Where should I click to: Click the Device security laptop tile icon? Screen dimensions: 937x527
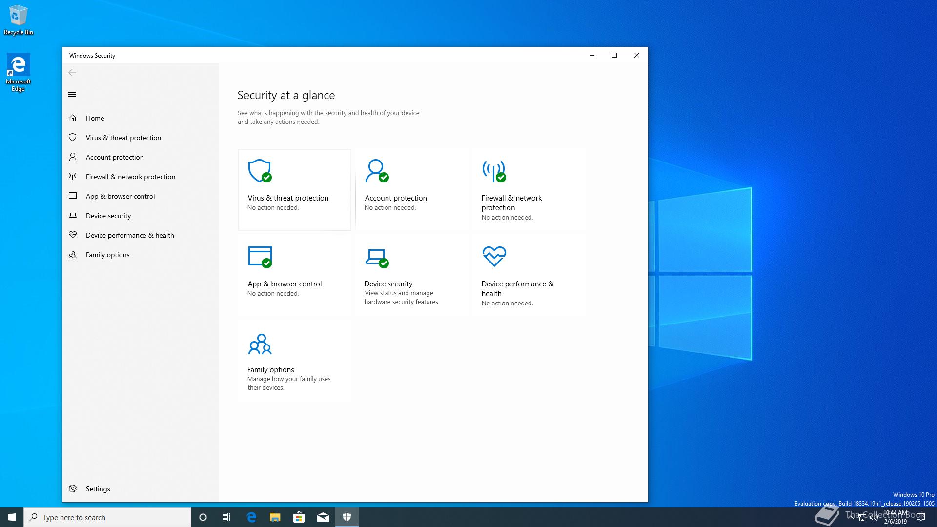pos(376,257)
